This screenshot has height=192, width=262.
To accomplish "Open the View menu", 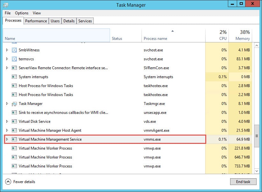I will pyautogui.click(x=37, y=13).
